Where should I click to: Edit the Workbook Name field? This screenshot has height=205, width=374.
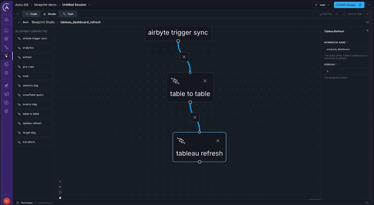tap(346, 49)
